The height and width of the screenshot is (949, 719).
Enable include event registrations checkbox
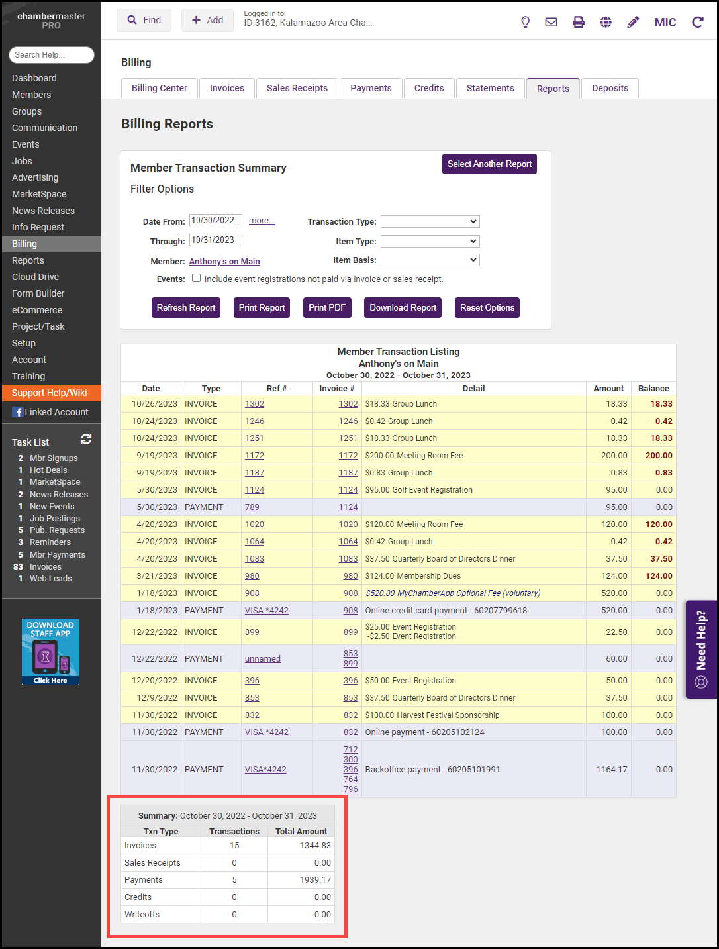coord(197,278)
